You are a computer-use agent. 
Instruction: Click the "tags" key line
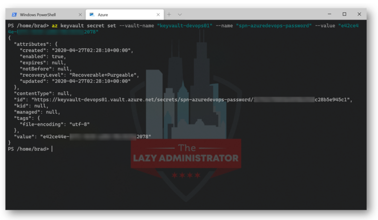[x=27, y=118]
